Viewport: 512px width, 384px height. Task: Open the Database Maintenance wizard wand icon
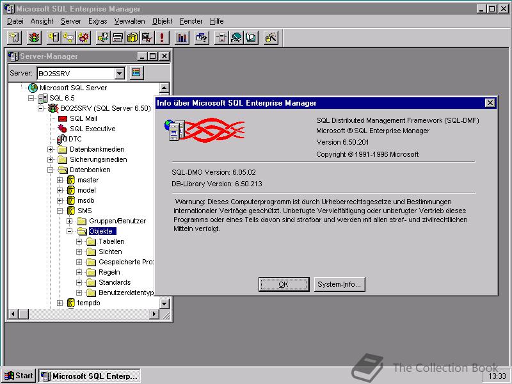pos(271,38)
